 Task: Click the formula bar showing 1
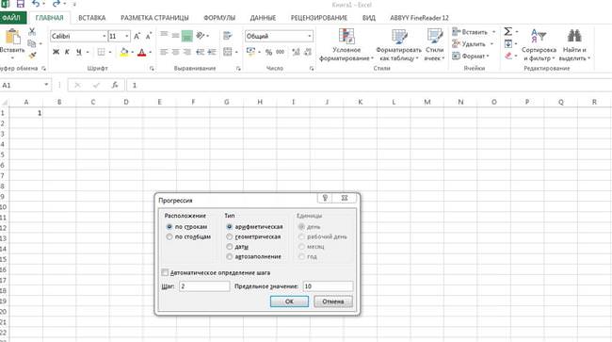[370, 85]
